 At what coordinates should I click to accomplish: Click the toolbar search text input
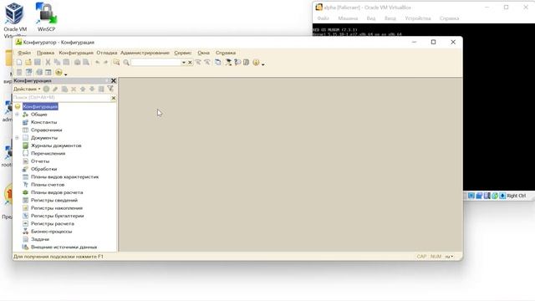click(156, 63)
